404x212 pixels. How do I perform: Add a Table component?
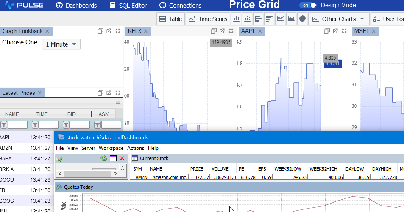170,19
